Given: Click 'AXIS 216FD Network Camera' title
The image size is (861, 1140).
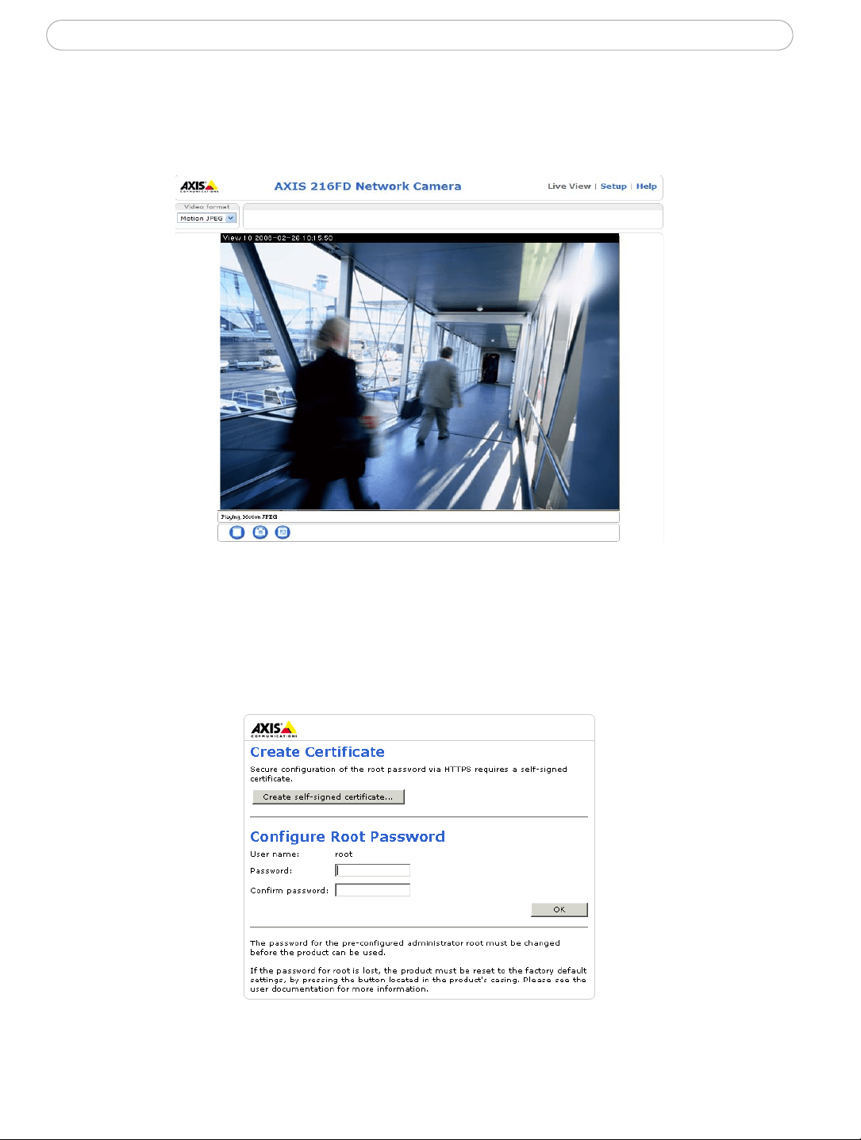Looking at the screenshot, I should point(367,186).
